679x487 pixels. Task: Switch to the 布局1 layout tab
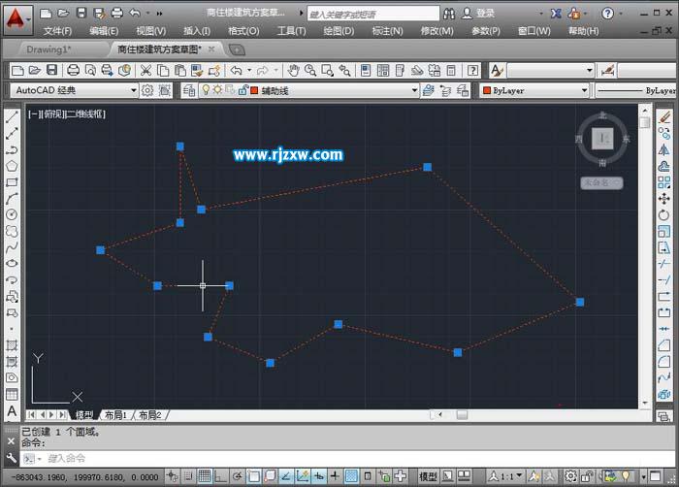click(115, 415)
